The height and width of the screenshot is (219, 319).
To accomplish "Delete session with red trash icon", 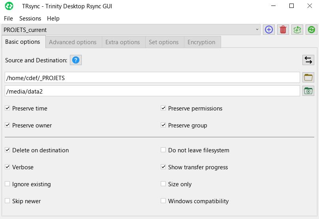I will [283, 30].
